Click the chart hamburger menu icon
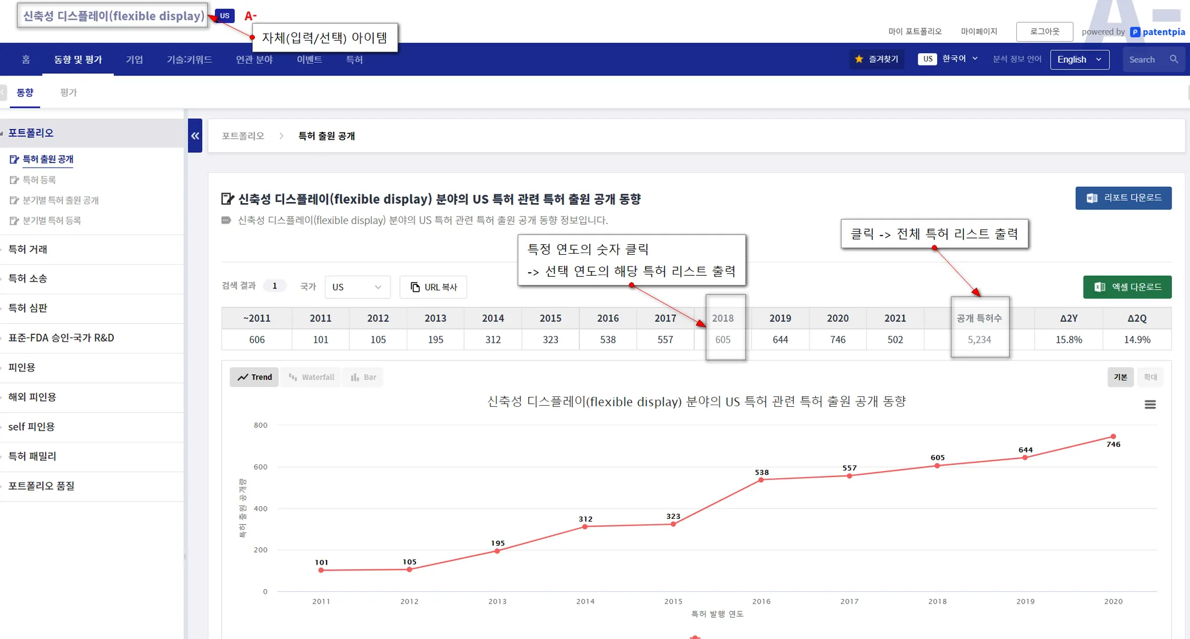The height and width of the screenshot is (639, 1190). coord(1149,405)
